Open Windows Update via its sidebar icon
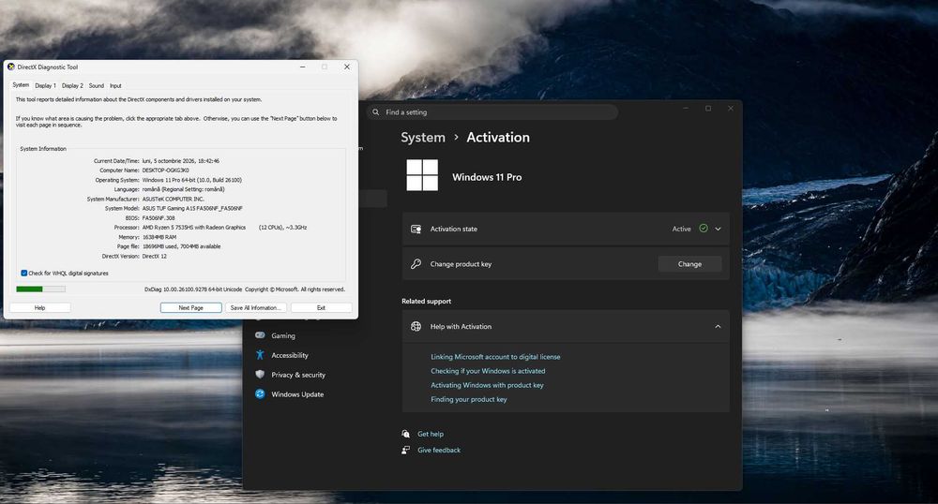938x504 pixels. [x=260, y=394]
